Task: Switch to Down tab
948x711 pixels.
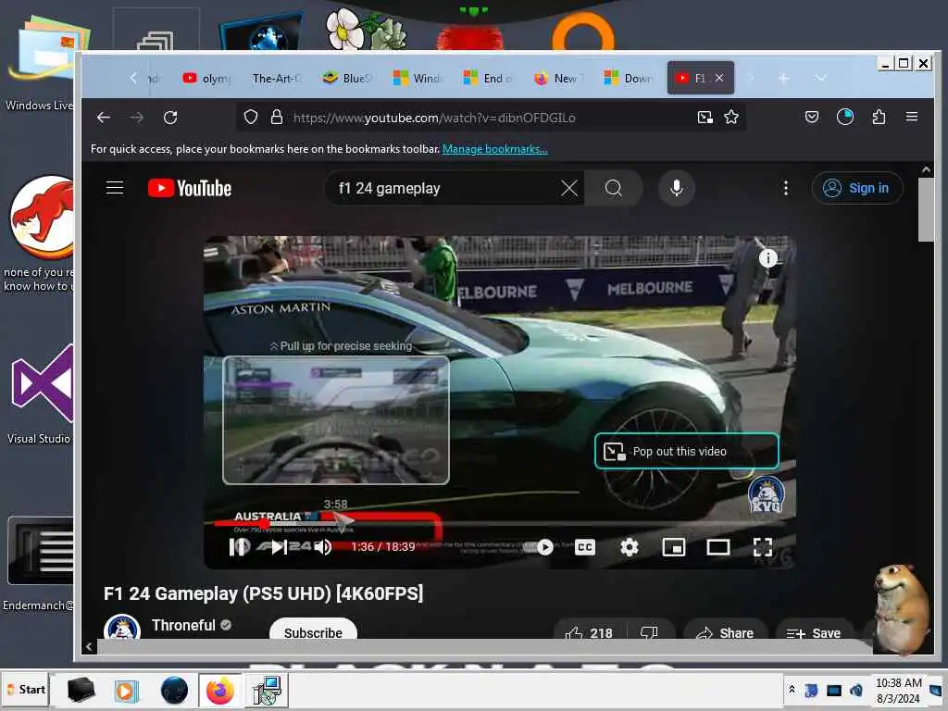Action: coord(628,78)
